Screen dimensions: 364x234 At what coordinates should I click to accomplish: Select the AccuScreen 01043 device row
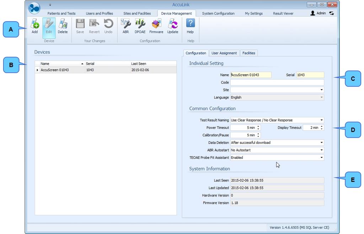pos(106,70)
